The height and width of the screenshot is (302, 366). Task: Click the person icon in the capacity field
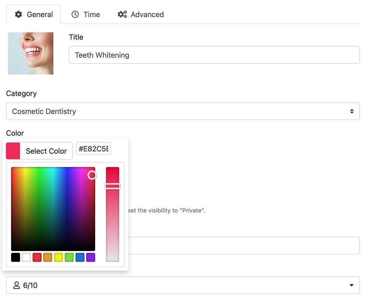16,285
